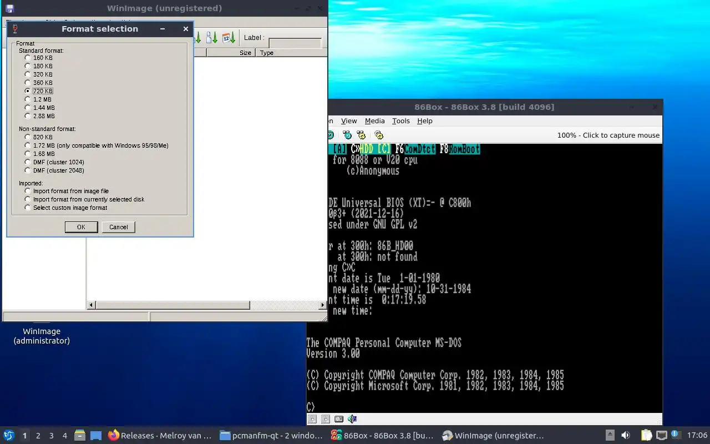The image size is (710, 444).
Task: Click the sort-by-size document icon in WinImage toolbar
Action: (x=212, y=38)
